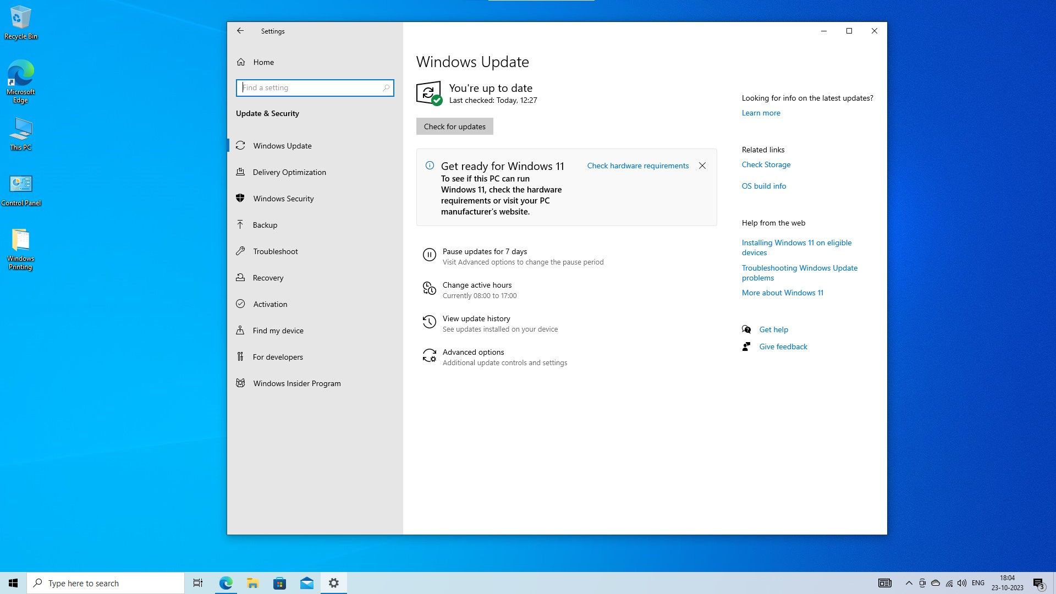
Task: Click the Advanced options gear-arrows icon
Action: 429,355
